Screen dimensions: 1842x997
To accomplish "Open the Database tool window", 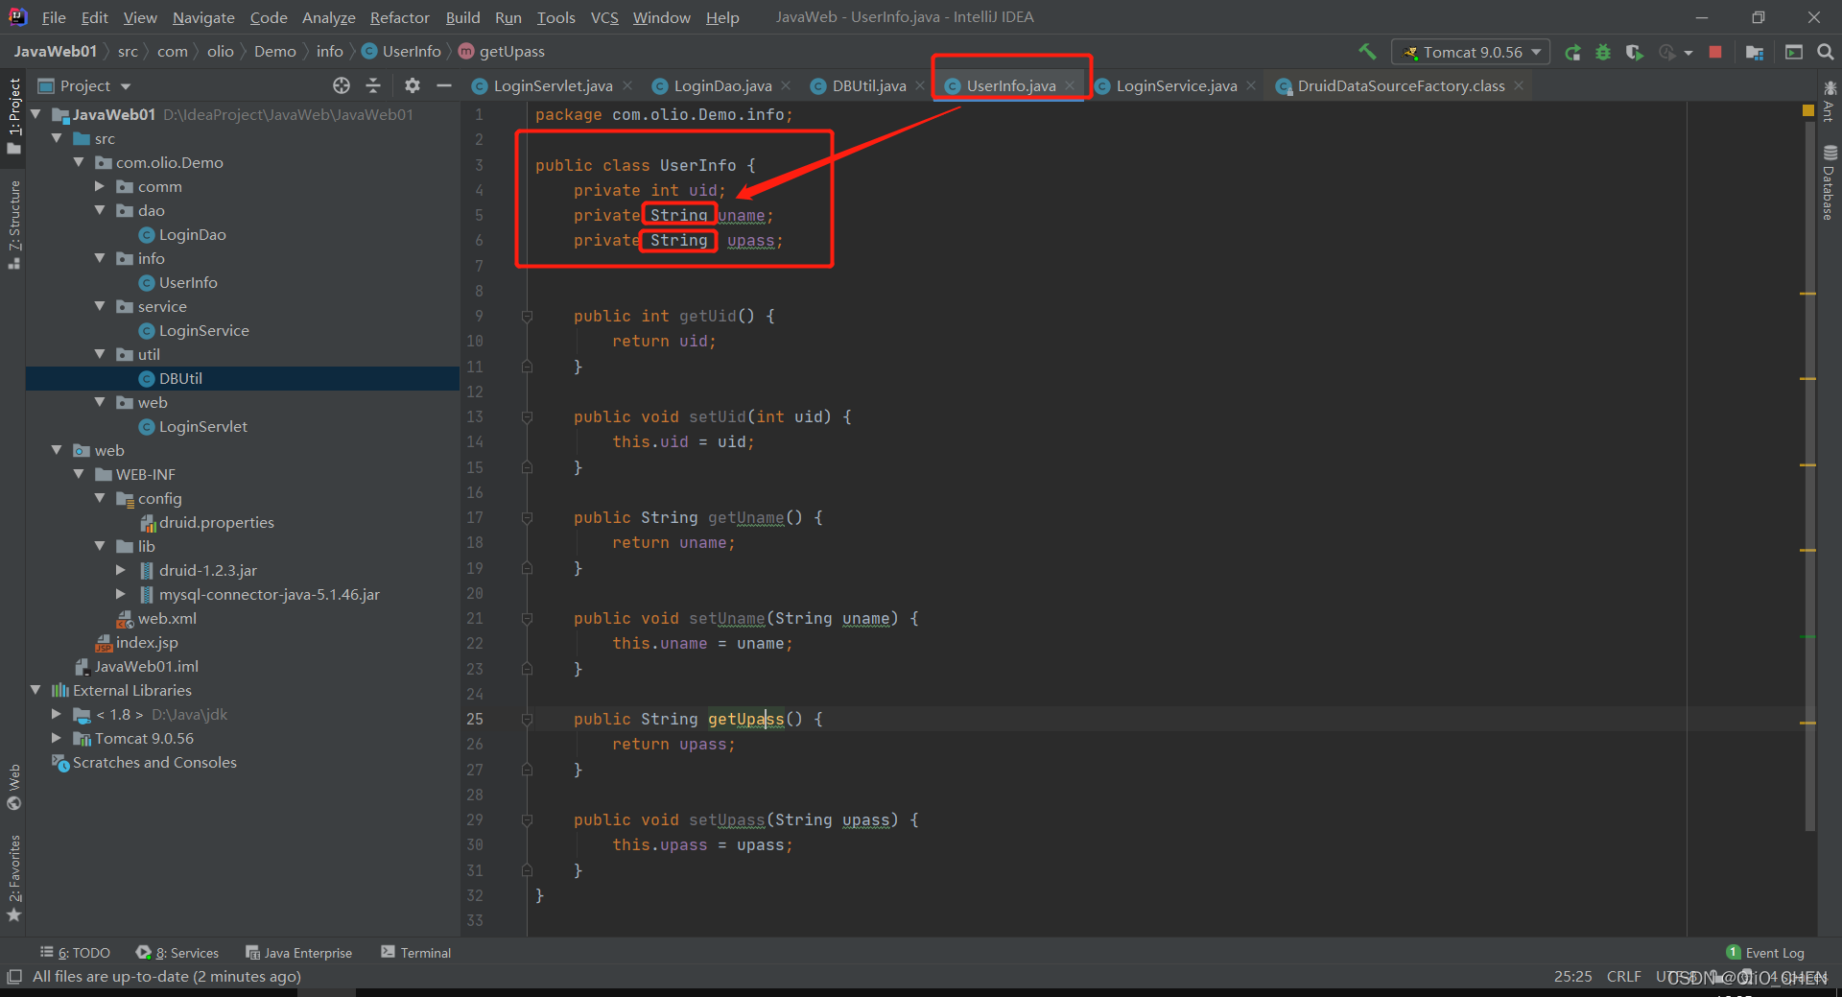I will [x=1830, y=184].
